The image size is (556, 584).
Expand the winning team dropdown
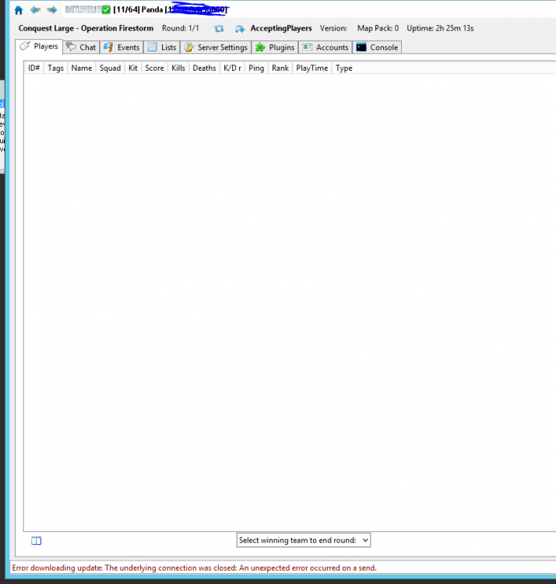(304, 540)
